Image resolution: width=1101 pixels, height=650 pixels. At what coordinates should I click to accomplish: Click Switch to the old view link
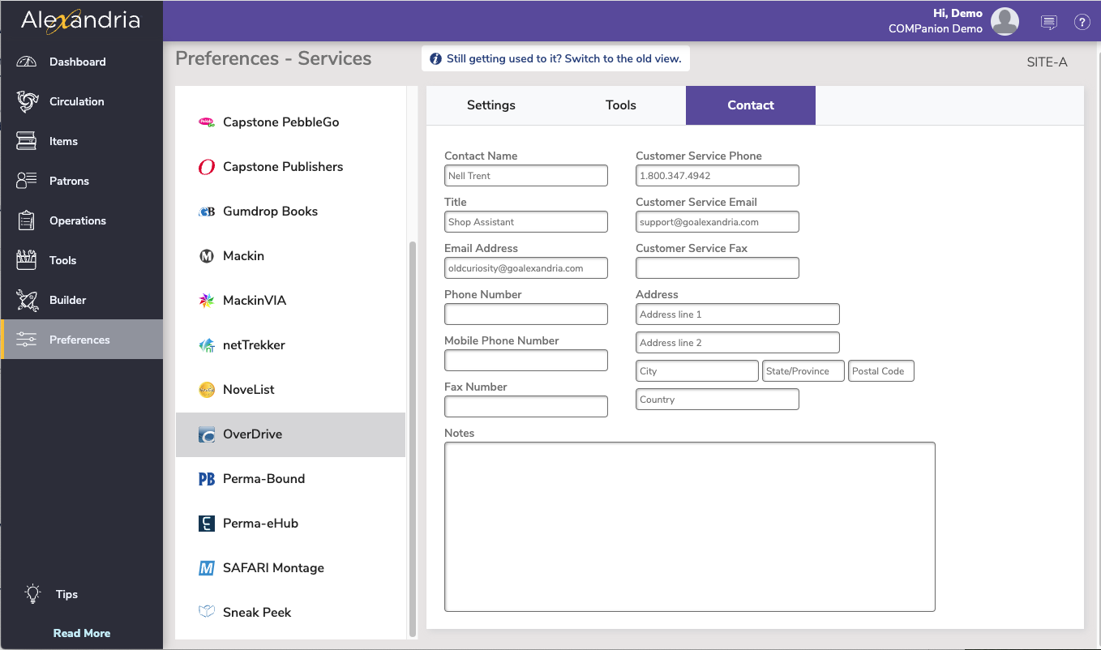click(x=563, y=58)
